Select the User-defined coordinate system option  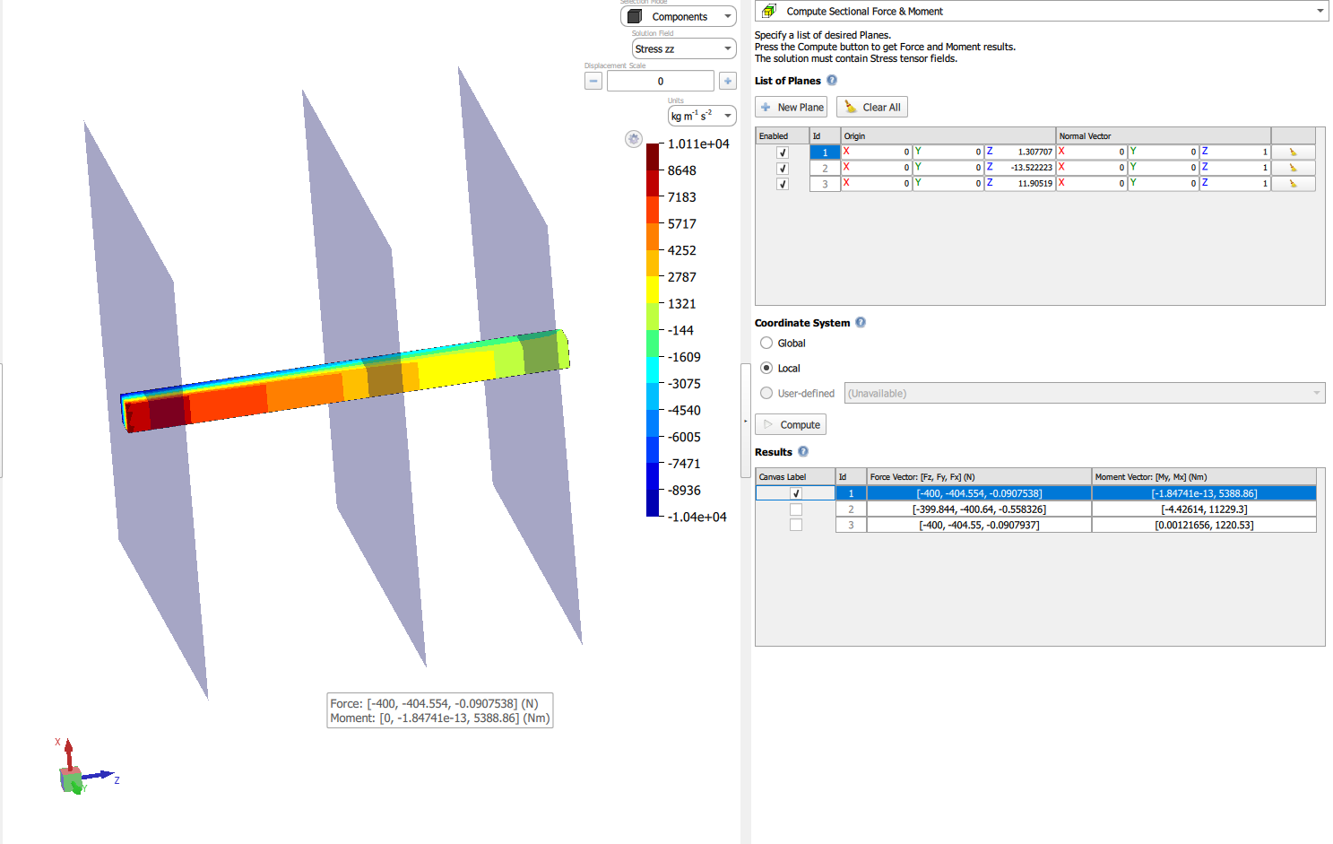[x=766, y=393]
